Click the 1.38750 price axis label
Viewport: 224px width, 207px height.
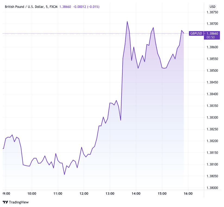pyautogui.click(x=212, y=12)
